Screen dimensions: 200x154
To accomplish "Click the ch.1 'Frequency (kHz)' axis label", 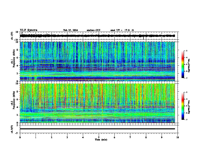I will 14,58.
